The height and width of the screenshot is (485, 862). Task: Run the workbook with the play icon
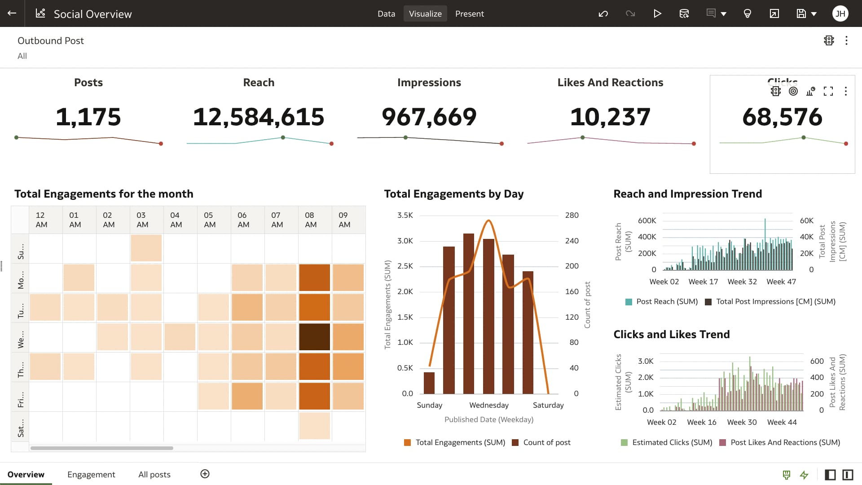click(657, 13)
